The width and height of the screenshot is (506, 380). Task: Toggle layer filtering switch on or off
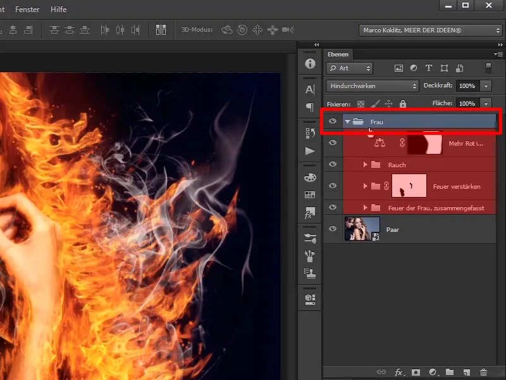488,68
